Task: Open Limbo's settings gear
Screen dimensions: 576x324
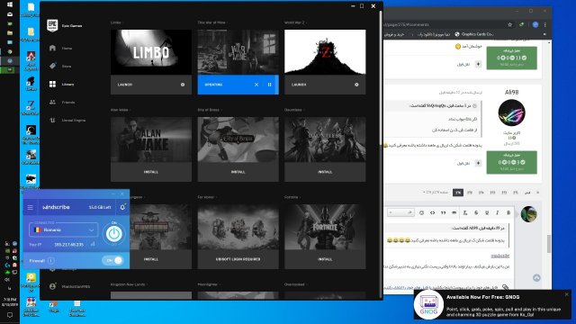Action: tap(183, 85)
